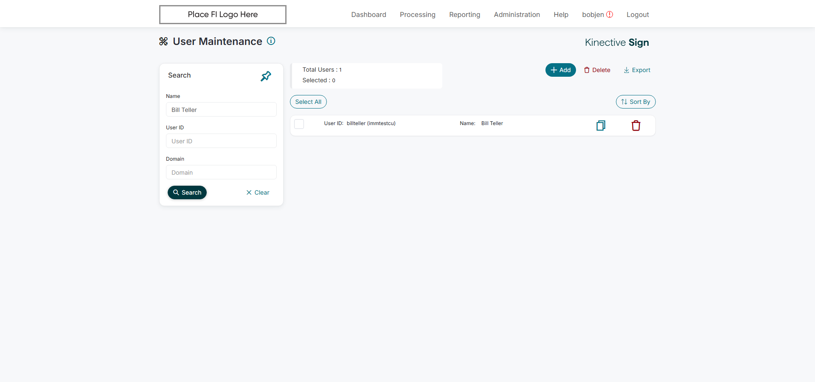Tick the checkbox for billteller user
The width and height of the screenshot is (815, 382).
pos(299,124)
